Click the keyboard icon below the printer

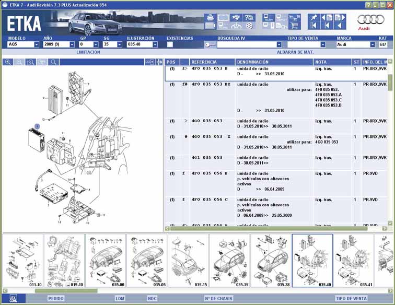click(x=211, y=26)
